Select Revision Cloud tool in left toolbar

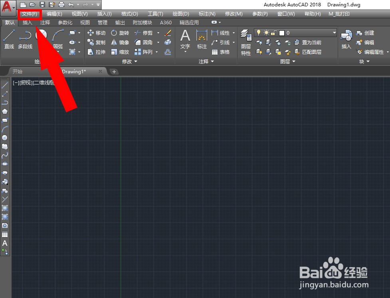5,147
